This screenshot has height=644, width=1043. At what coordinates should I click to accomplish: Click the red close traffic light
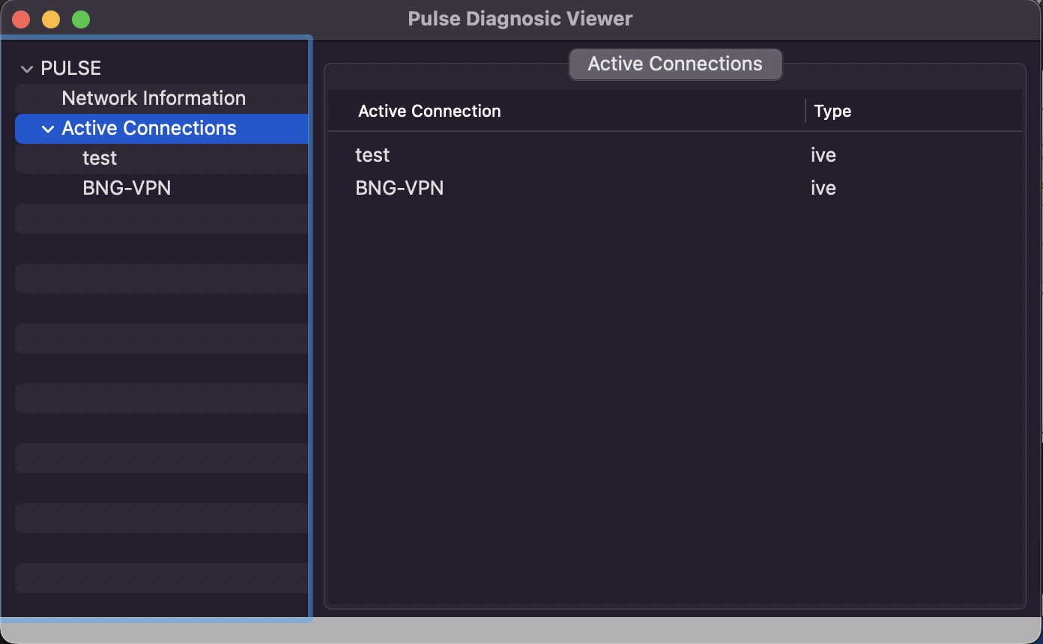[x=21, y=19]
